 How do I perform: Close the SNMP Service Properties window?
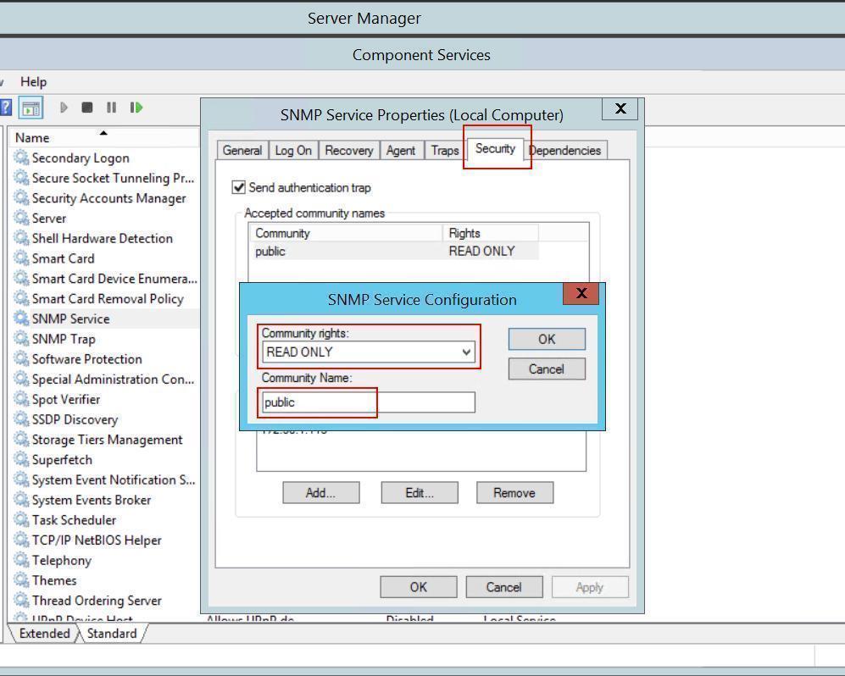pos(620,108)
